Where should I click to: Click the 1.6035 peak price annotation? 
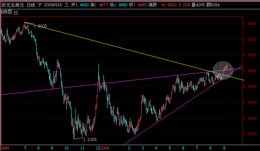pos(41,26)
